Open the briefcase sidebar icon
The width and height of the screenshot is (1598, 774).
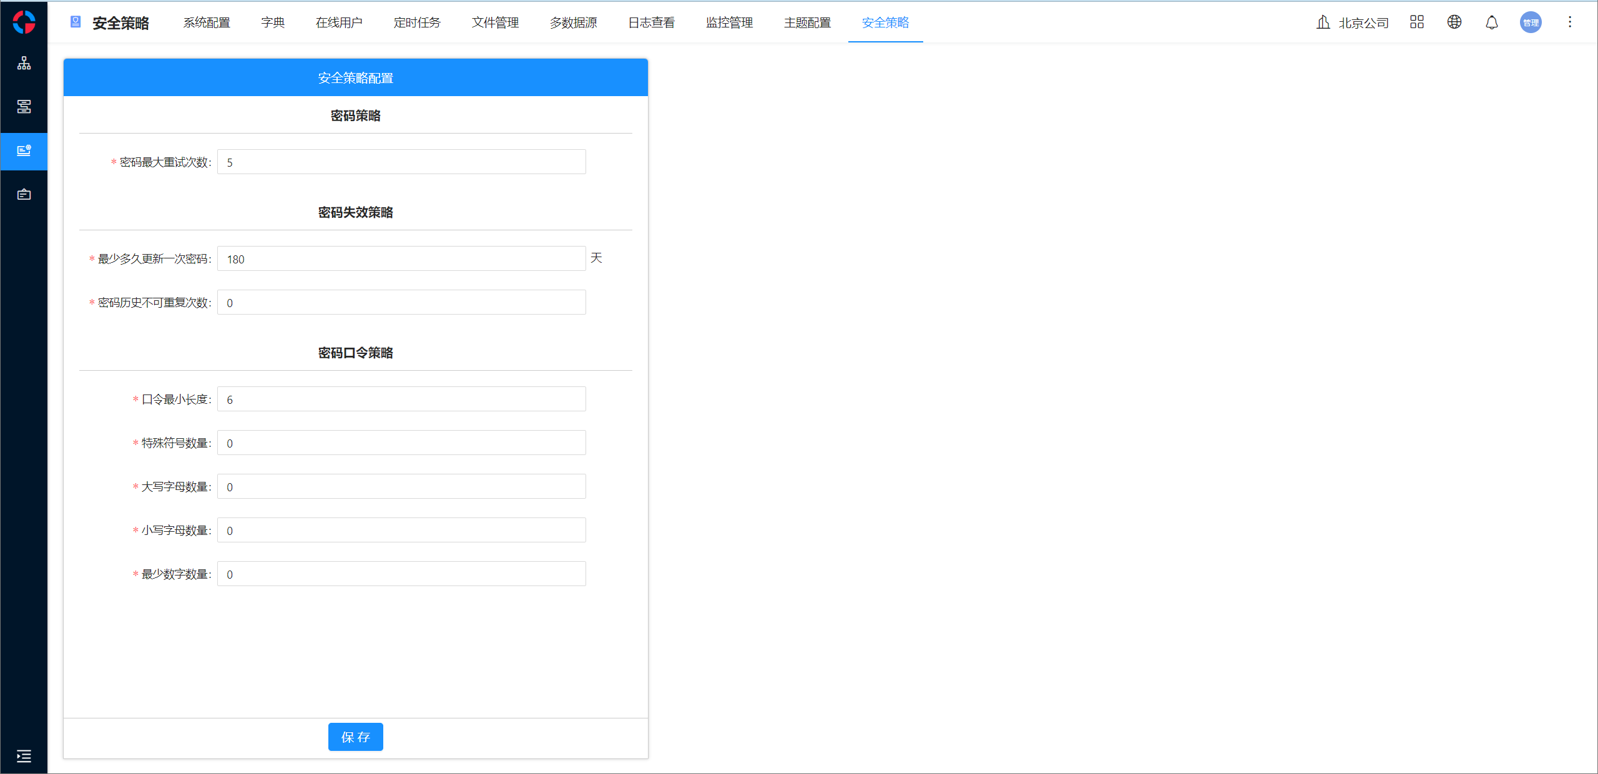coord(24,195)
